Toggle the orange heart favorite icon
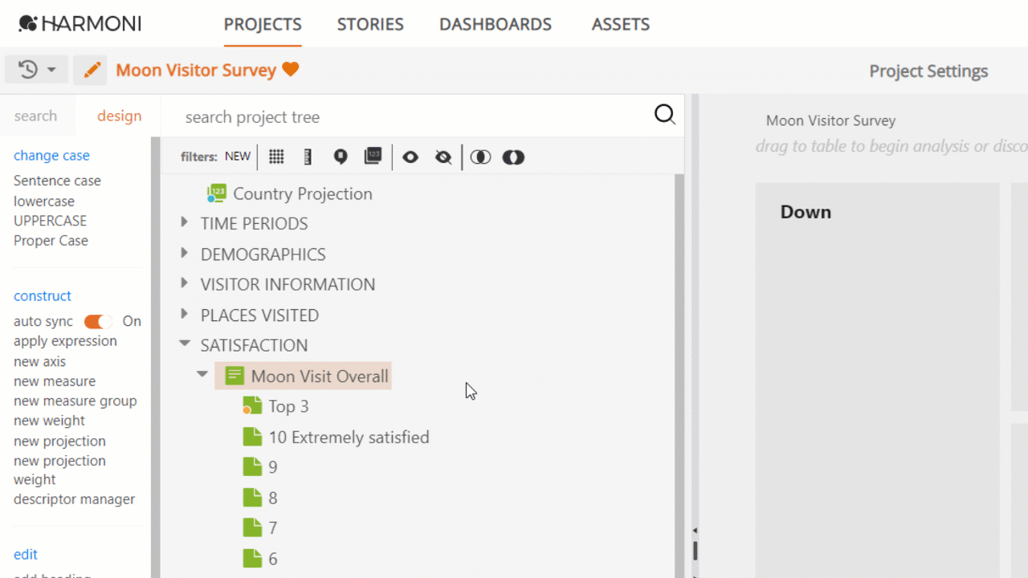Image resolution: width=1028 pixels, height=578 pixels. (291, 70)
